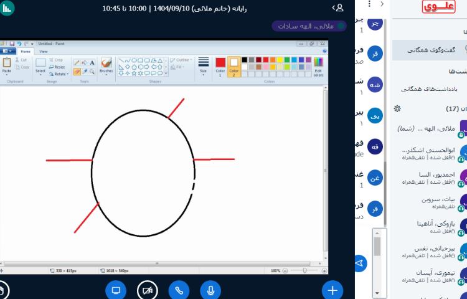
Task: Pick the Magnifier tool in Paint
Action: tap(92, 72)
